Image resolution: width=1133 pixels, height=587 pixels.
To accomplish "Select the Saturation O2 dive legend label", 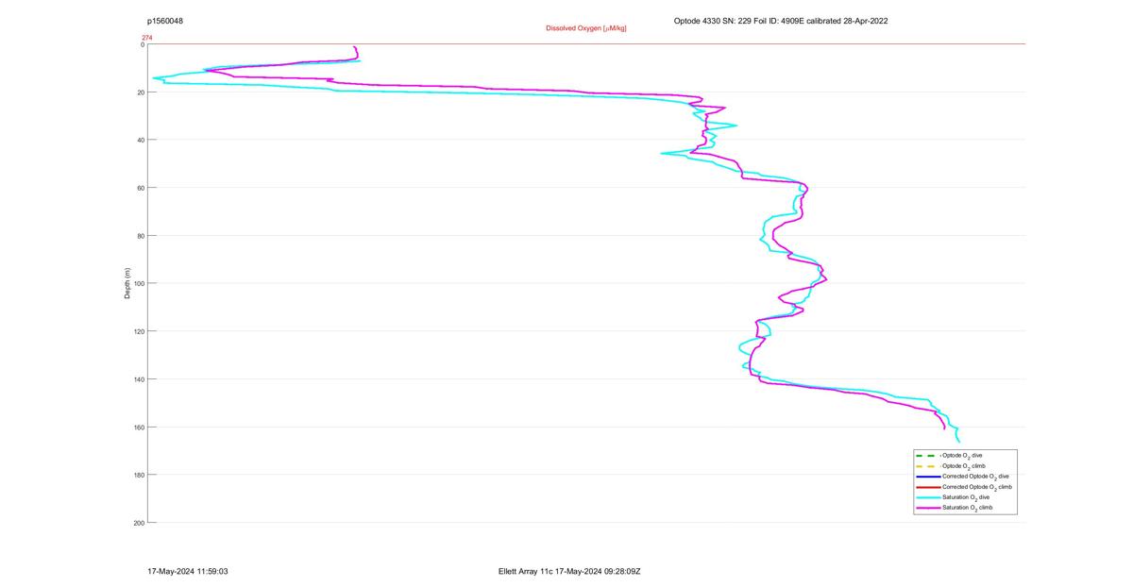I will pos(966,497).
